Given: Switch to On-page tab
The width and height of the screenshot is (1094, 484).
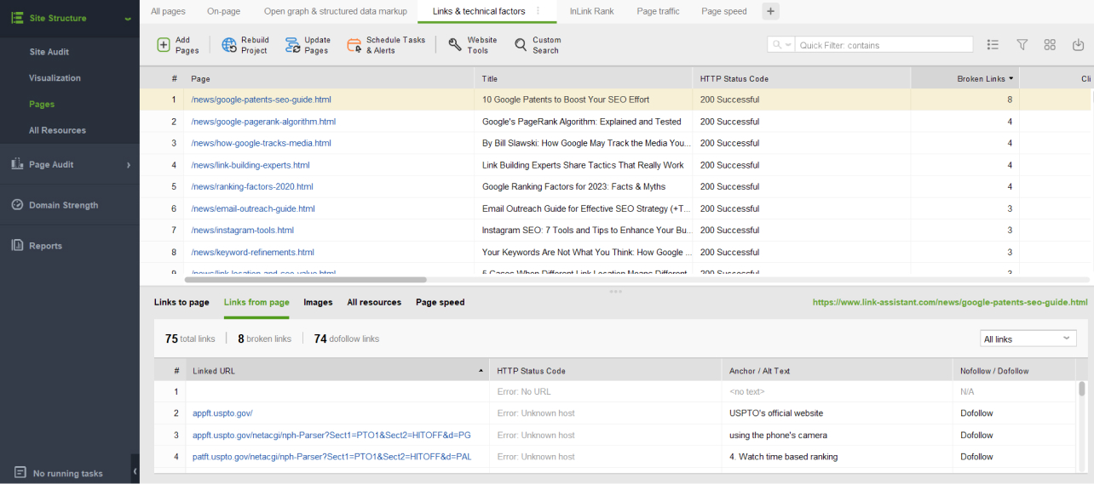Looking at the screenshot, I should click(x=224, y=11).
